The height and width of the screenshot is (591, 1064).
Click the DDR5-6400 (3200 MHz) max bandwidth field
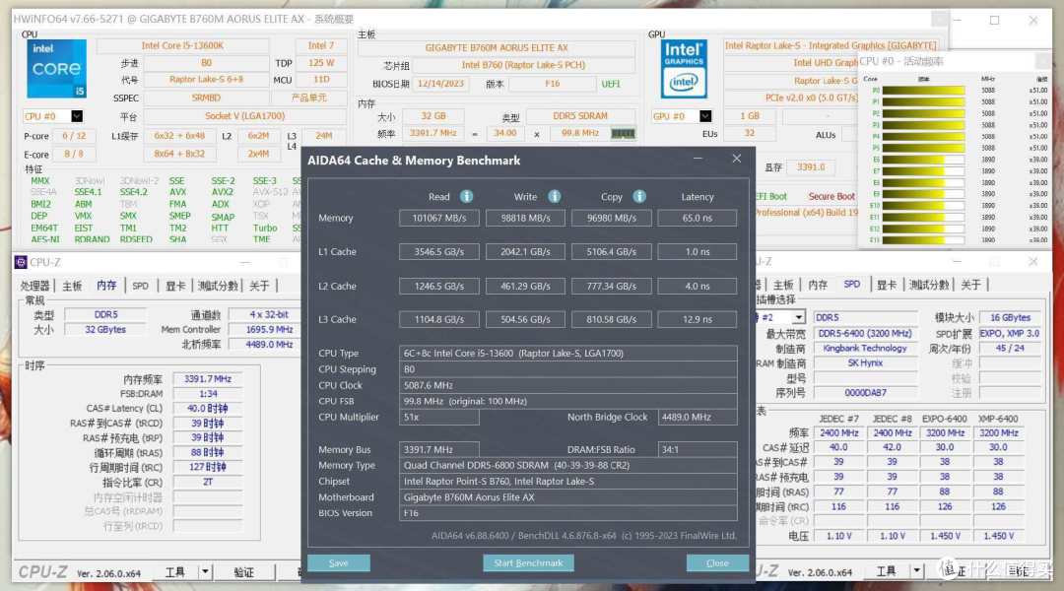click(865, 334)
